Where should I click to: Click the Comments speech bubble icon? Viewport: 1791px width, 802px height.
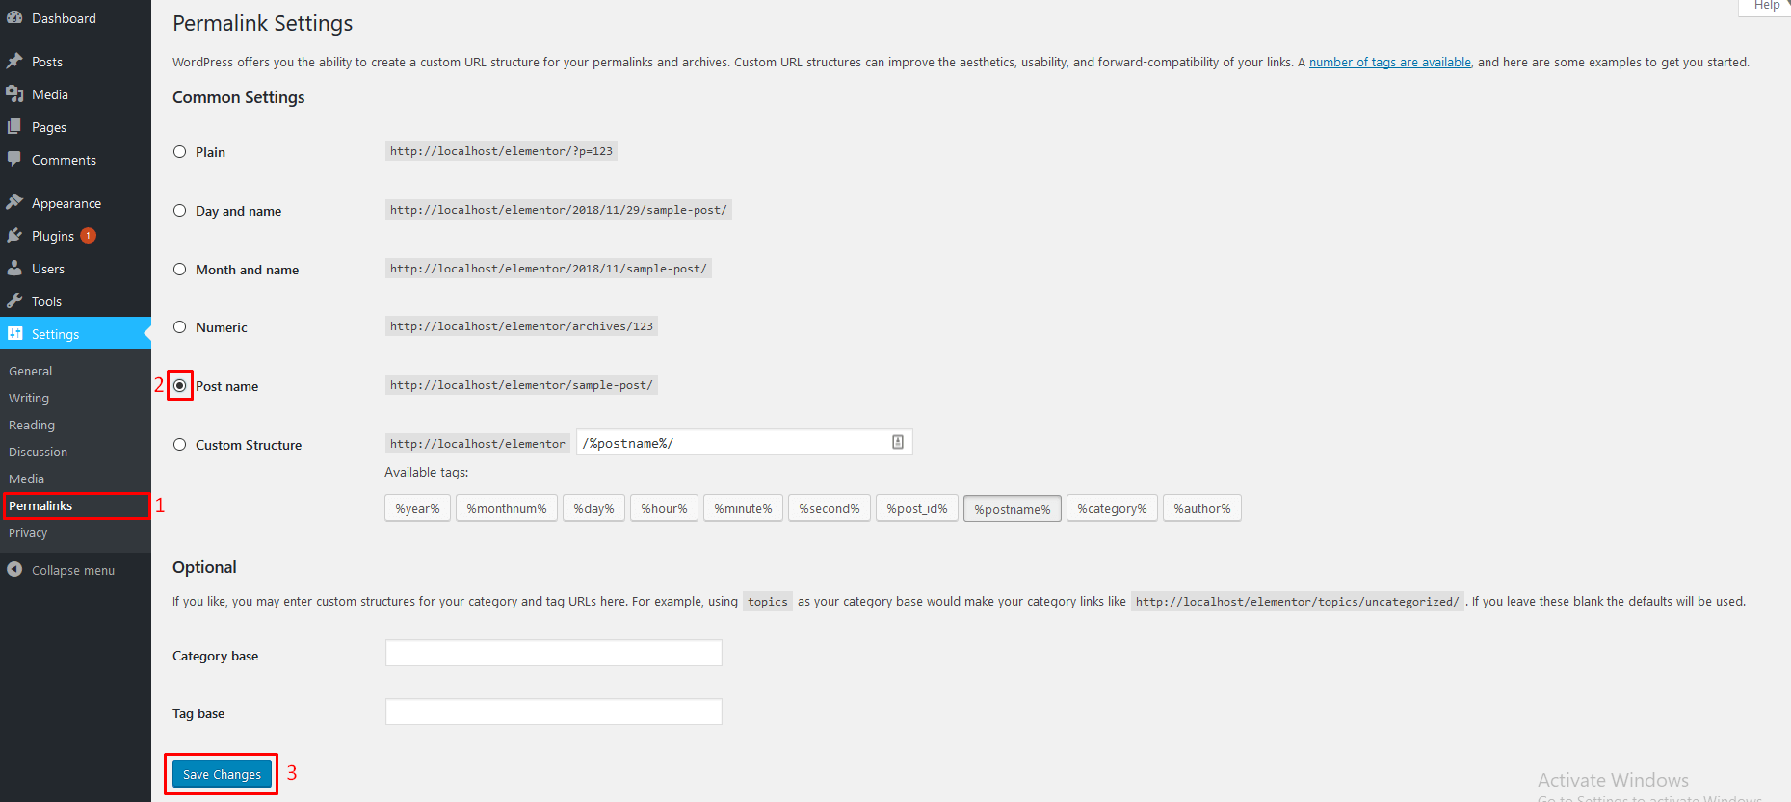14,160
